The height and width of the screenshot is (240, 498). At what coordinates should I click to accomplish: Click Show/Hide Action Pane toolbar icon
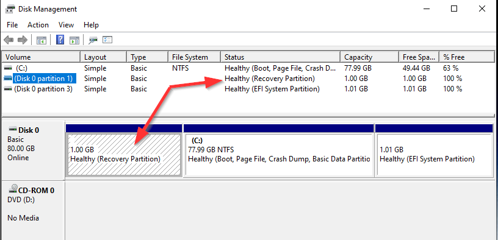pos(74,40)
